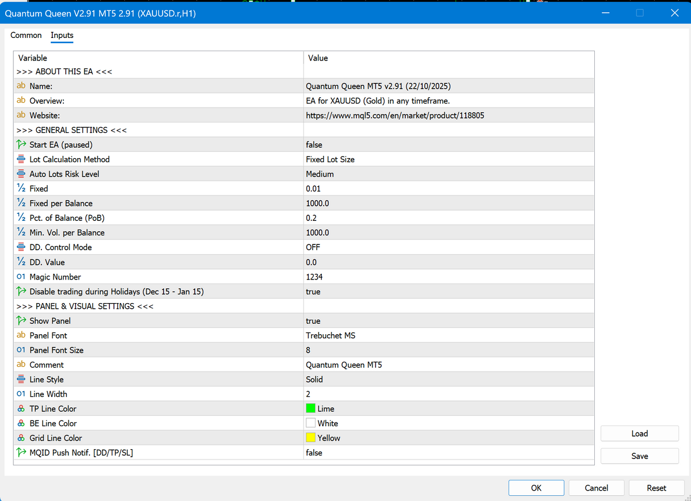Open the Line Style dropdown
691x501 pixels.
tap(403, 379)
